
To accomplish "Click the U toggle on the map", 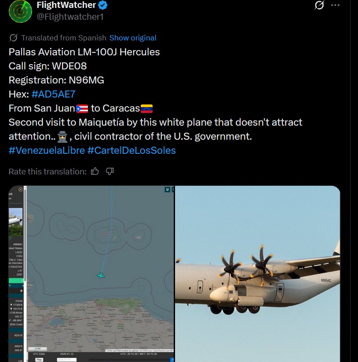I will click(x=167, y=189).
